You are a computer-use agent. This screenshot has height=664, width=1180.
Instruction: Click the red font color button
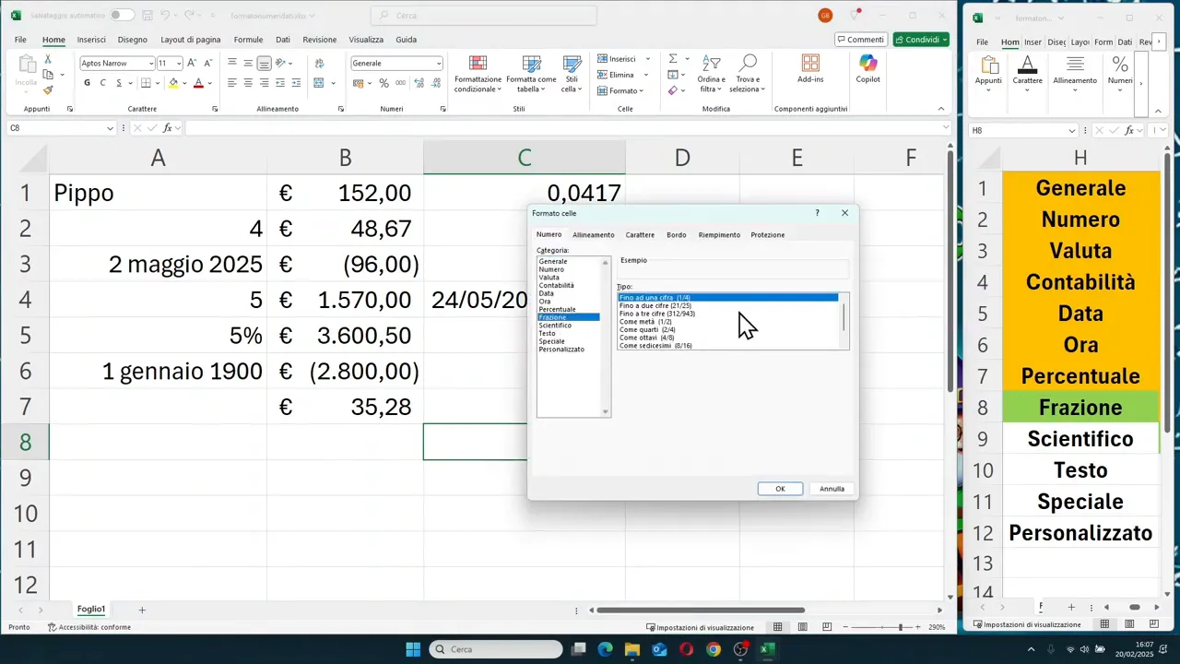(198, 83)
